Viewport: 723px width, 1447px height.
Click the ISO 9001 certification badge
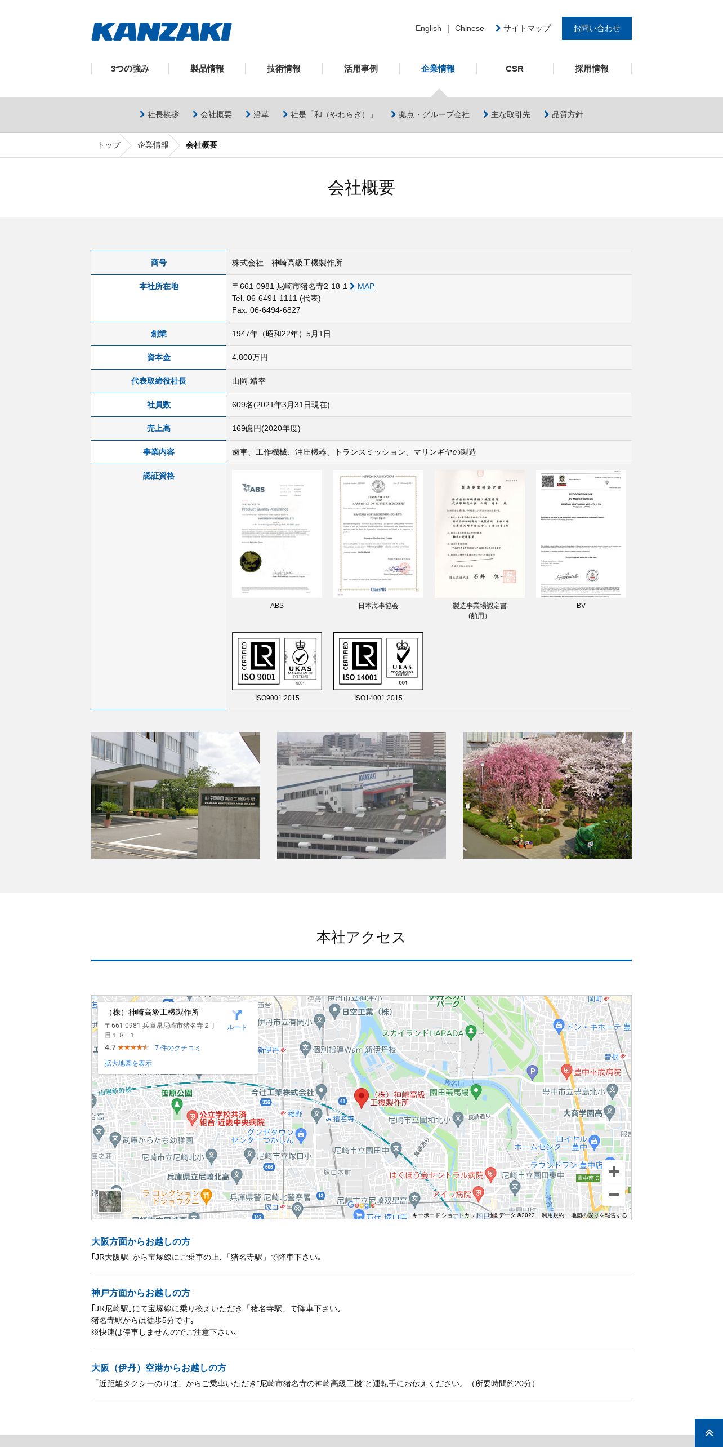277,661
